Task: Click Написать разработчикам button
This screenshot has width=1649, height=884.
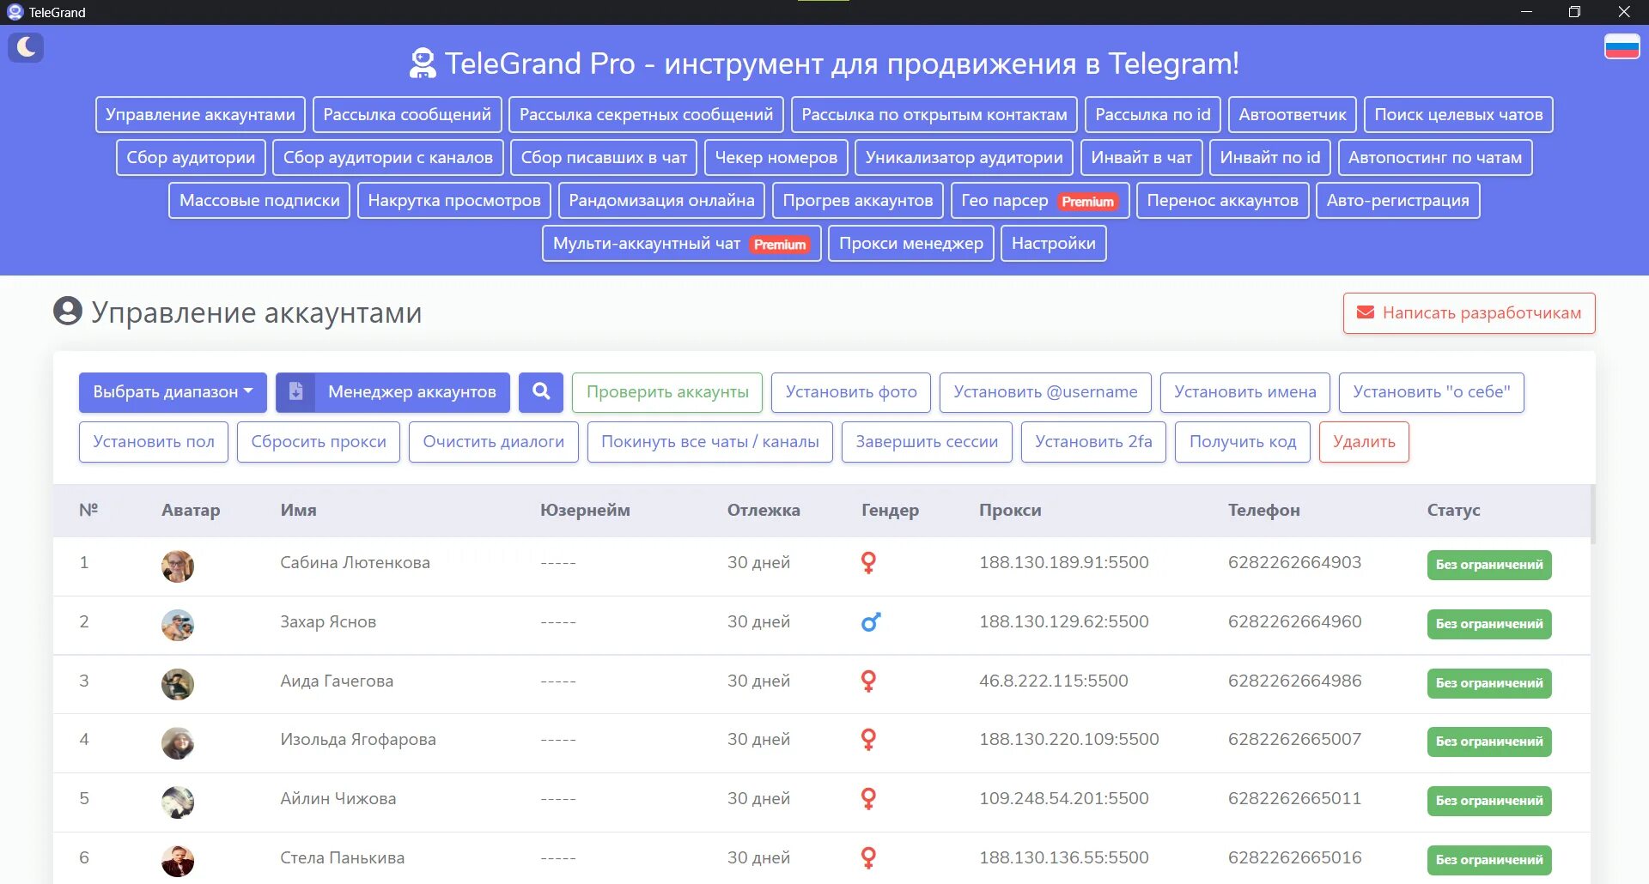Action: coord(1469,313)
